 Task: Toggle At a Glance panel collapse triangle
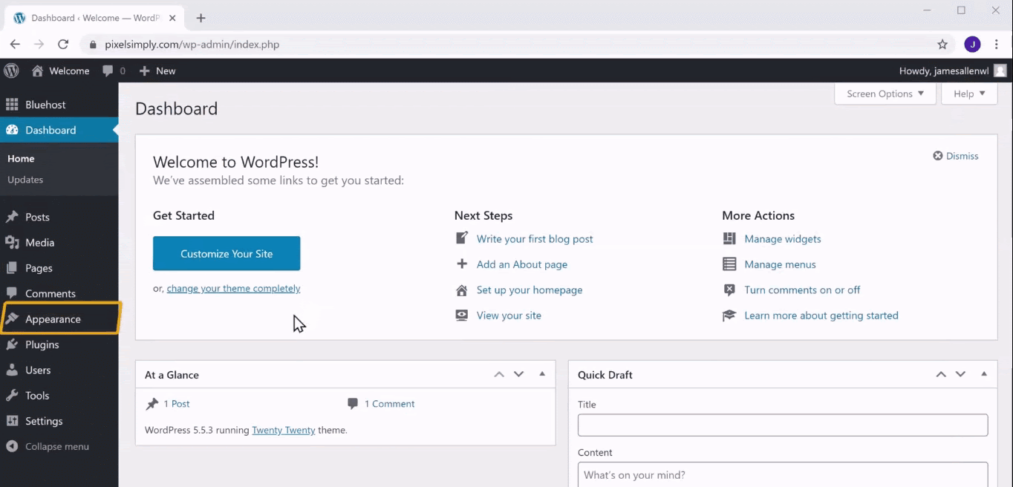point(542,374)
